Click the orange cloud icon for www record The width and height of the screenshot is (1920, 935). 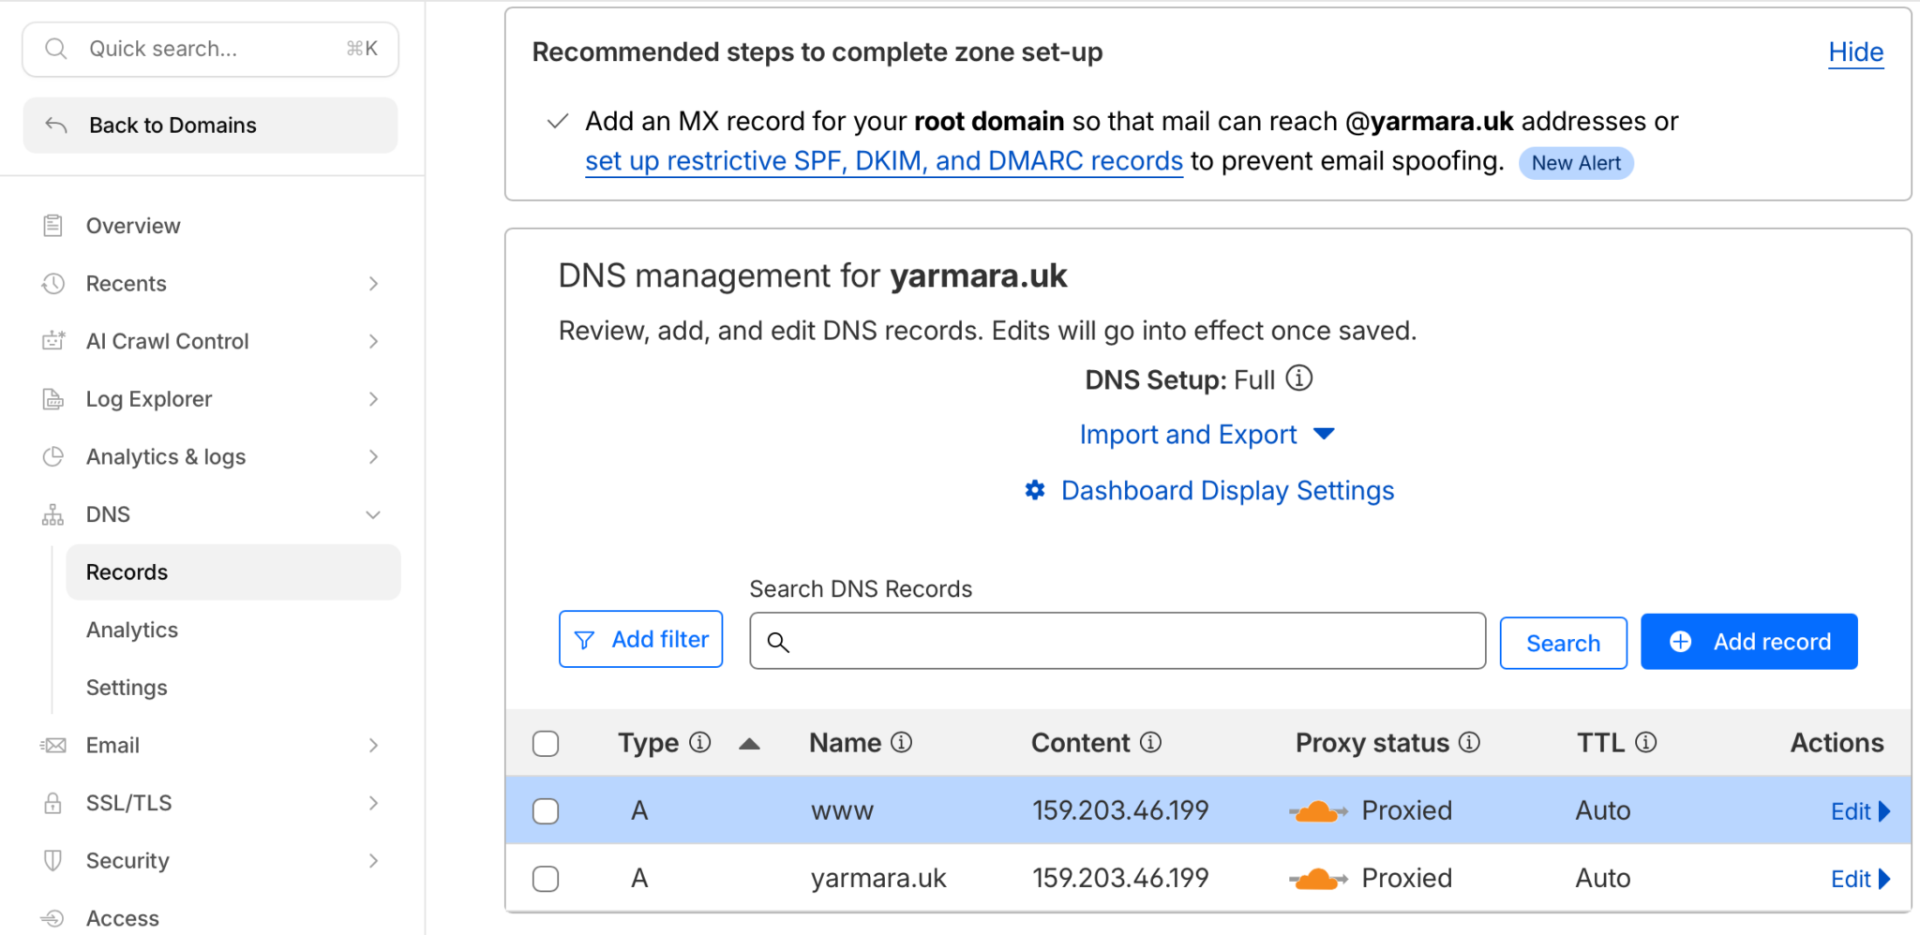(1318, 811)
